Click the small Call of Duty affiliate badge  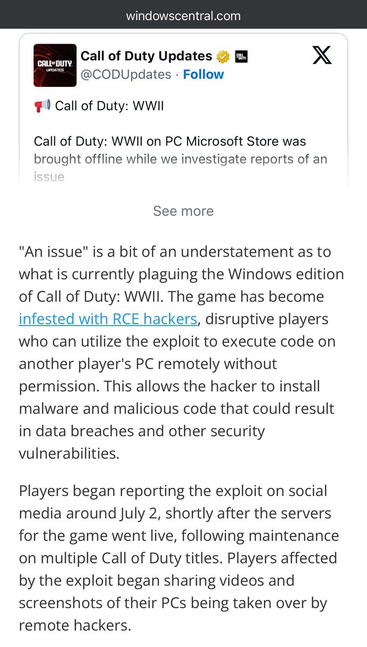241,56
